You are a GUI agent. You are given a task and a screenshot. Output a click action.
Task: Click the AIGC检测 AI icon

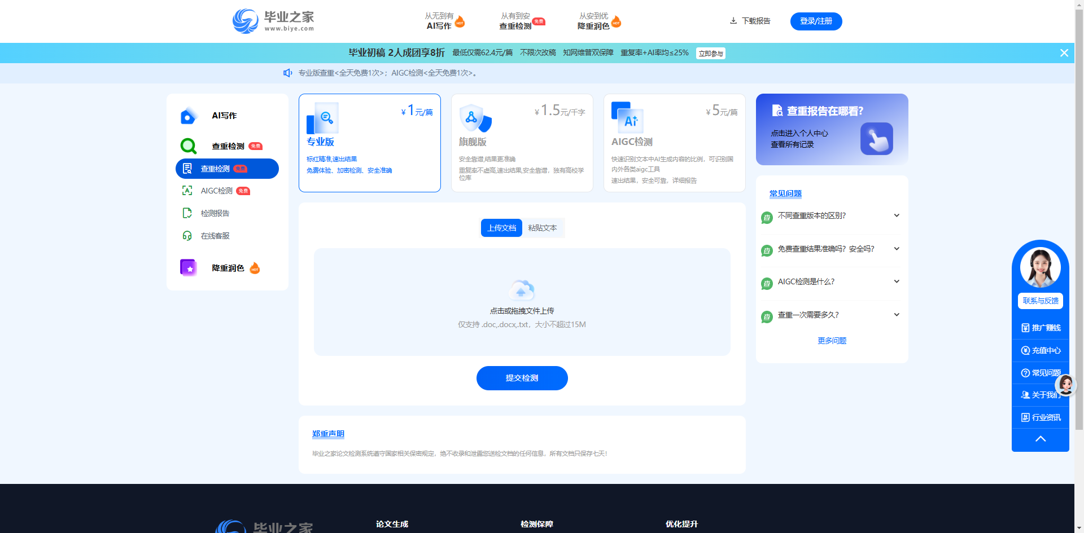(627, 117)
